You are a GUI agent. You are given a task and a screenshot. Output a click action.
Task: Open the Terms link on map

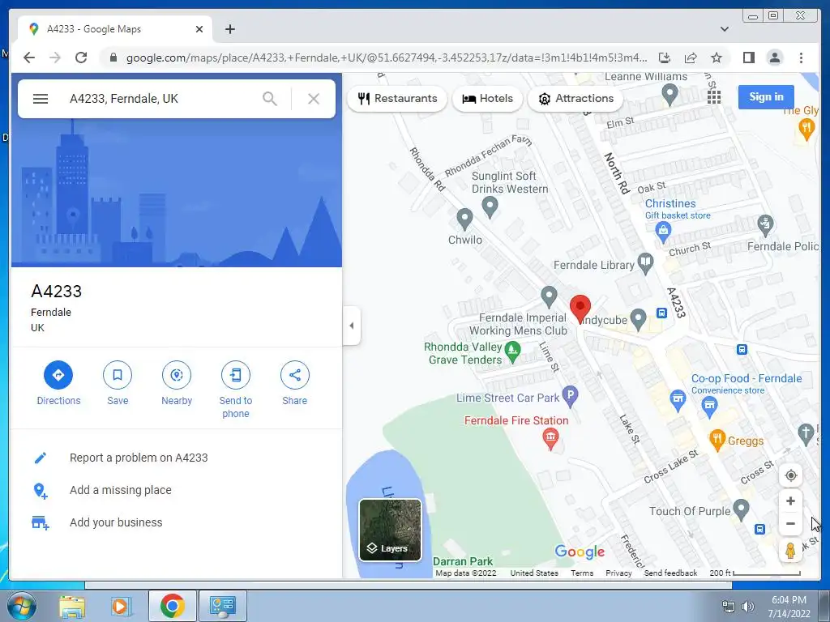click(x=582, y=573)
